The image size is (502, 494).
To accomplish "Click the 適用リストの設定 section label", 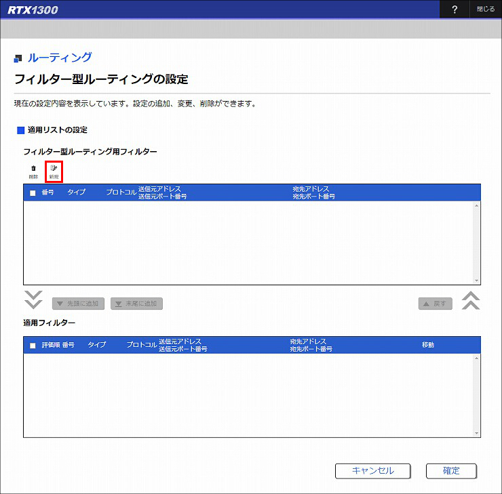I will (x=57, y=130).
